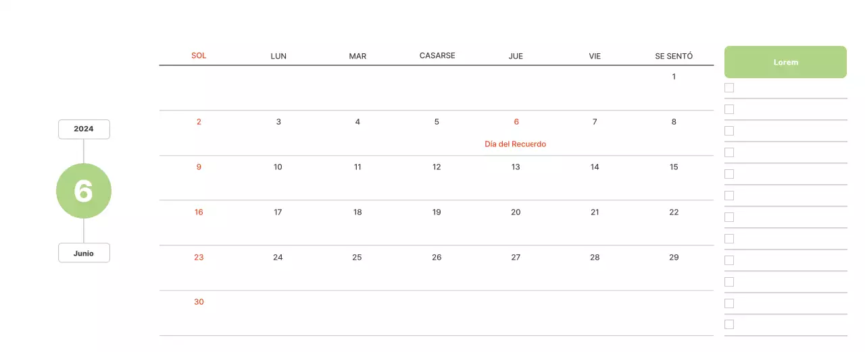Open the Día del Recuerdo holiday
Screen dimensions: 865x352
pyautogui.click(x=516, y=144)
